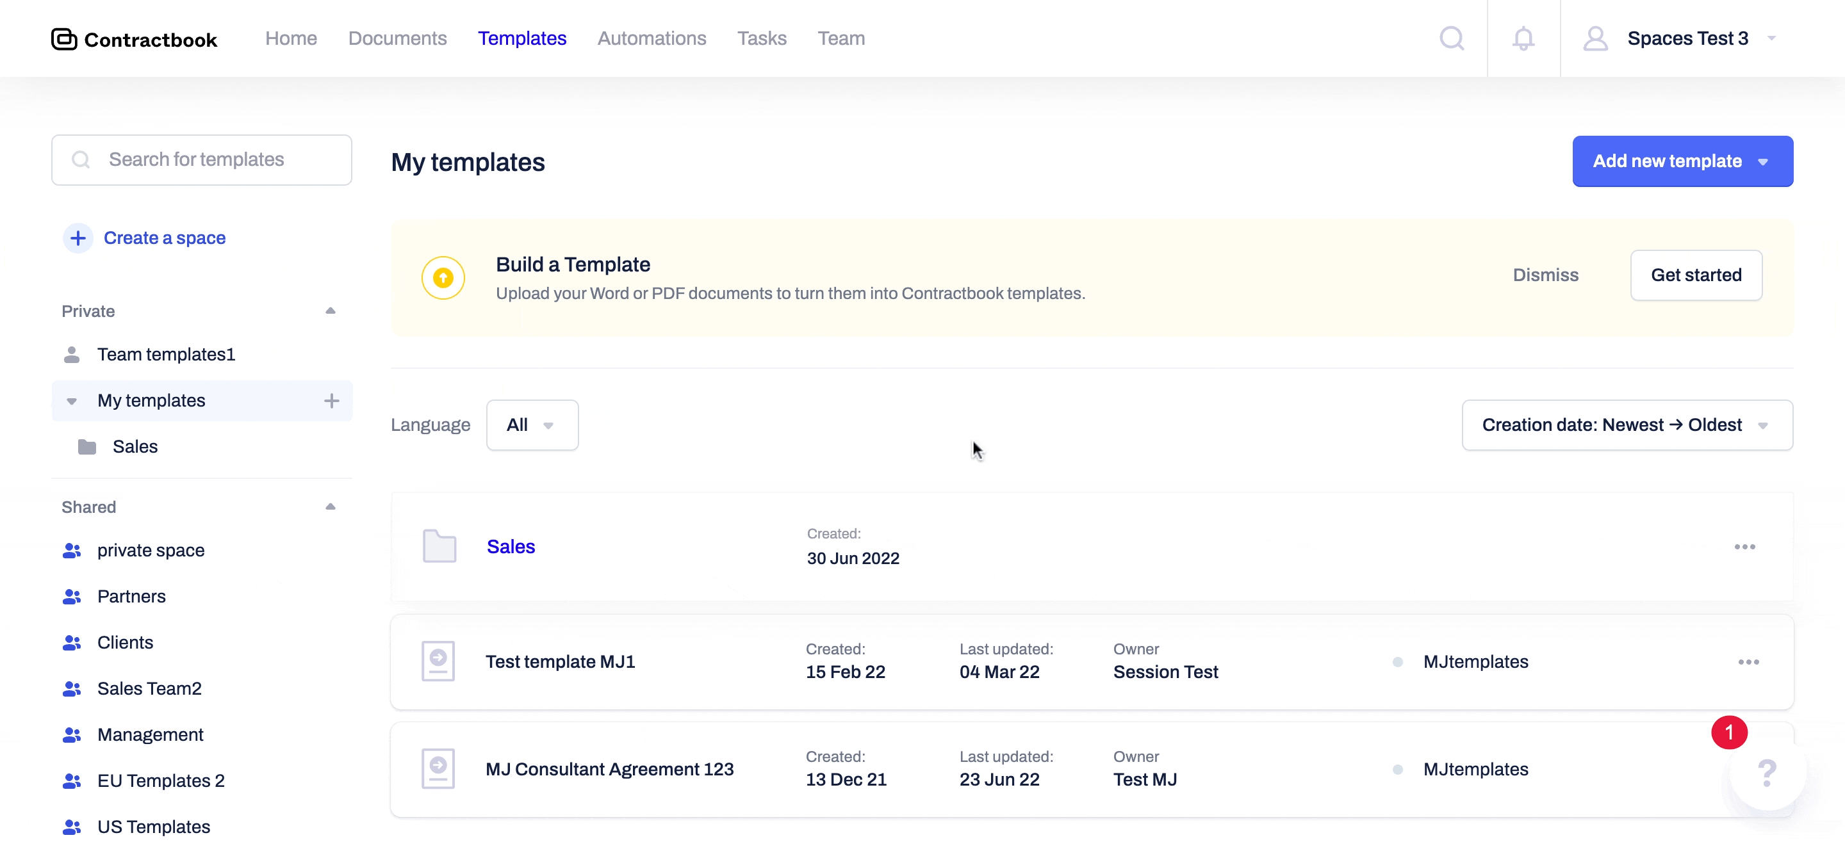1845x849 pixels.
Task: Open more options for Sales folder row
Action: tap(1744, 547)
